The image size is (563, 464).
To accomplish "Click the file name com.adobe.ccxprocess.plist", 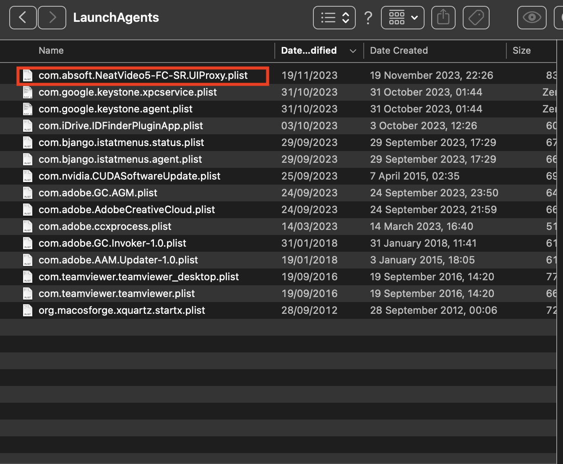I will pos(105,227).
